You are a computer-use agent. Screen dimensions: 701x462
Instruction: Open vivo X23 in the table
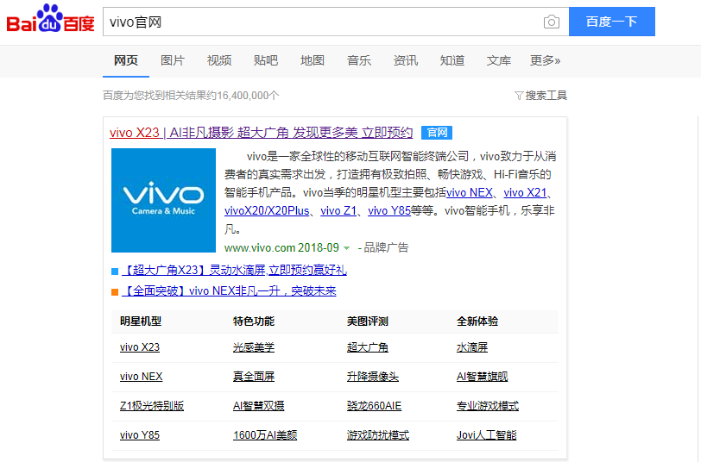(140, 347)
